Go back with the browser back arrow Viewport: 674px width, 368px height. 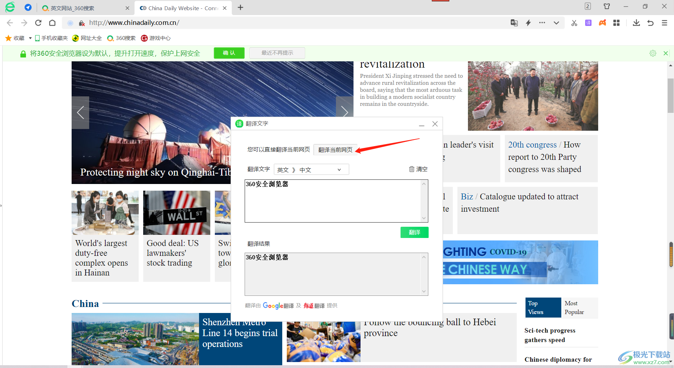coord(10,23)
